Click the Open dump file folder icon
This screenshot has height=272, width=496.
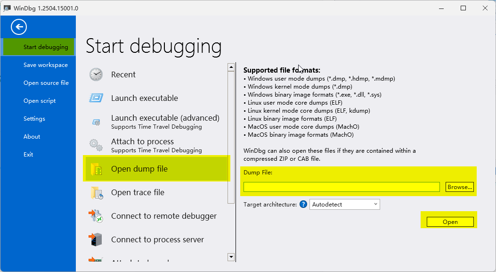point(96,169)
